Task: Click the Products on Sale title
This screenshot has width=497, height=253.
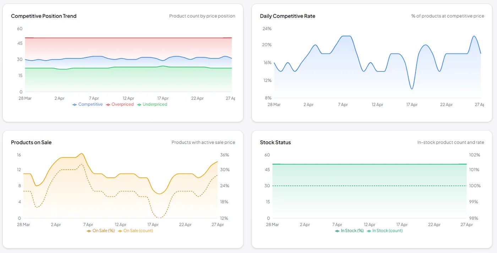Action: pos(31,142)
